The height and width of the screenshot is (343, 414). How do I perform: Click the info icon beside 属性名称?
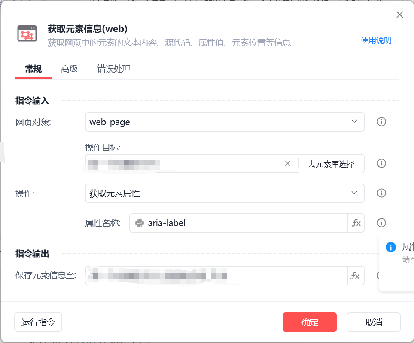[381, 223]
